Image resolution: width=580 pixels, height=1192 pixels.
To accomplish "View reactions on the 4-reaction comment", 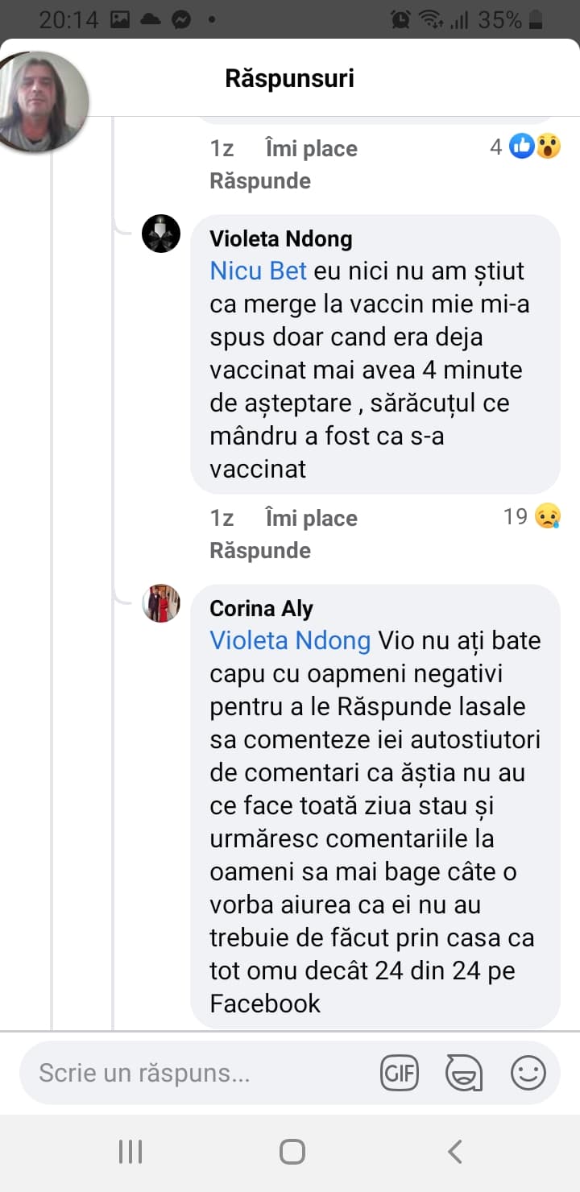I will click(x=525, y=147).
